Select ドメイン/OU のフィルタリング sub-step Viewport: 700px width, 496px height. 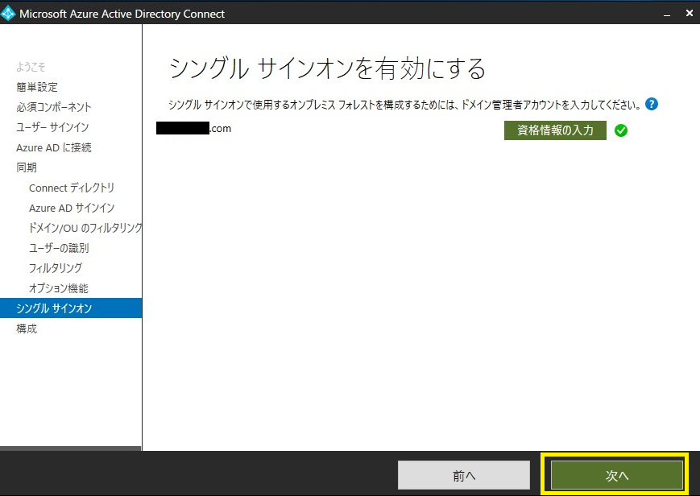(x=85, y=228)
